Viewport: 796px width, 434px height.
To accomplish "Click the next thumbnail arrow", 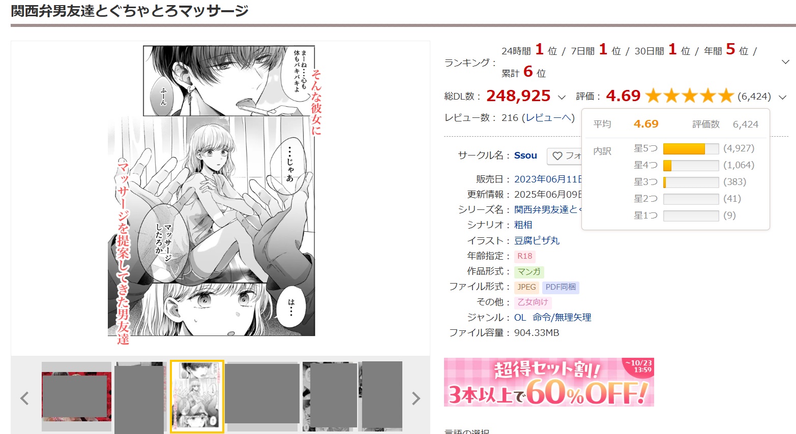I will [416, 398].
